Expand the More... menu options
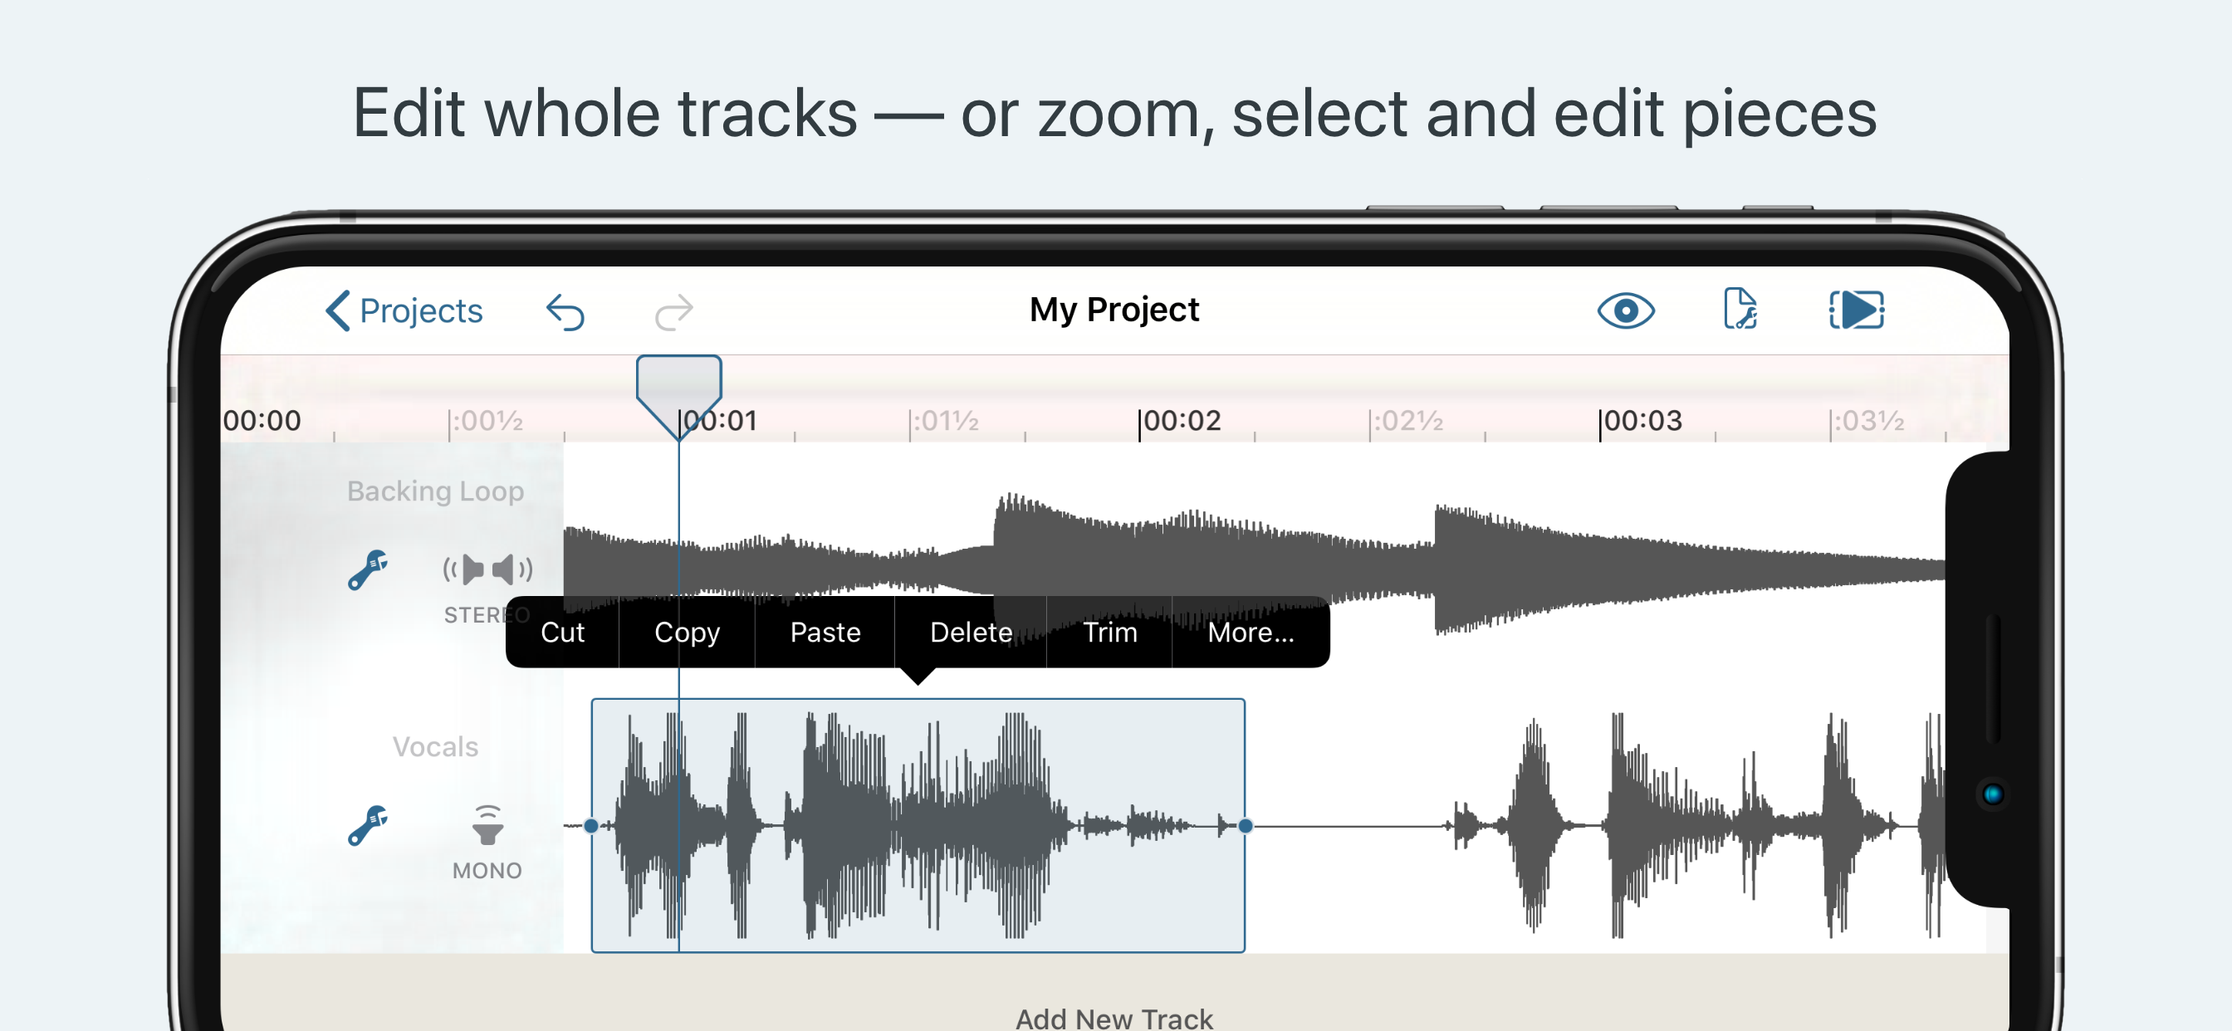Viewport: 2232px width, 1031px height. (1251, 633)
